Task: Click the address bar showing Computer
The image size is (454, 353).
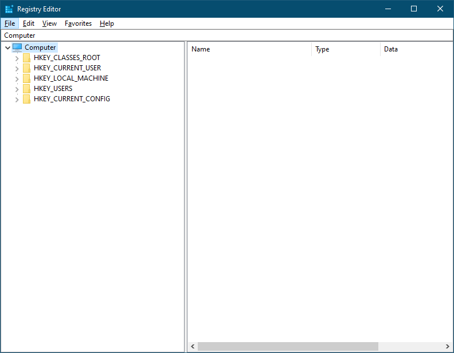Action: (x=227, y=35)
